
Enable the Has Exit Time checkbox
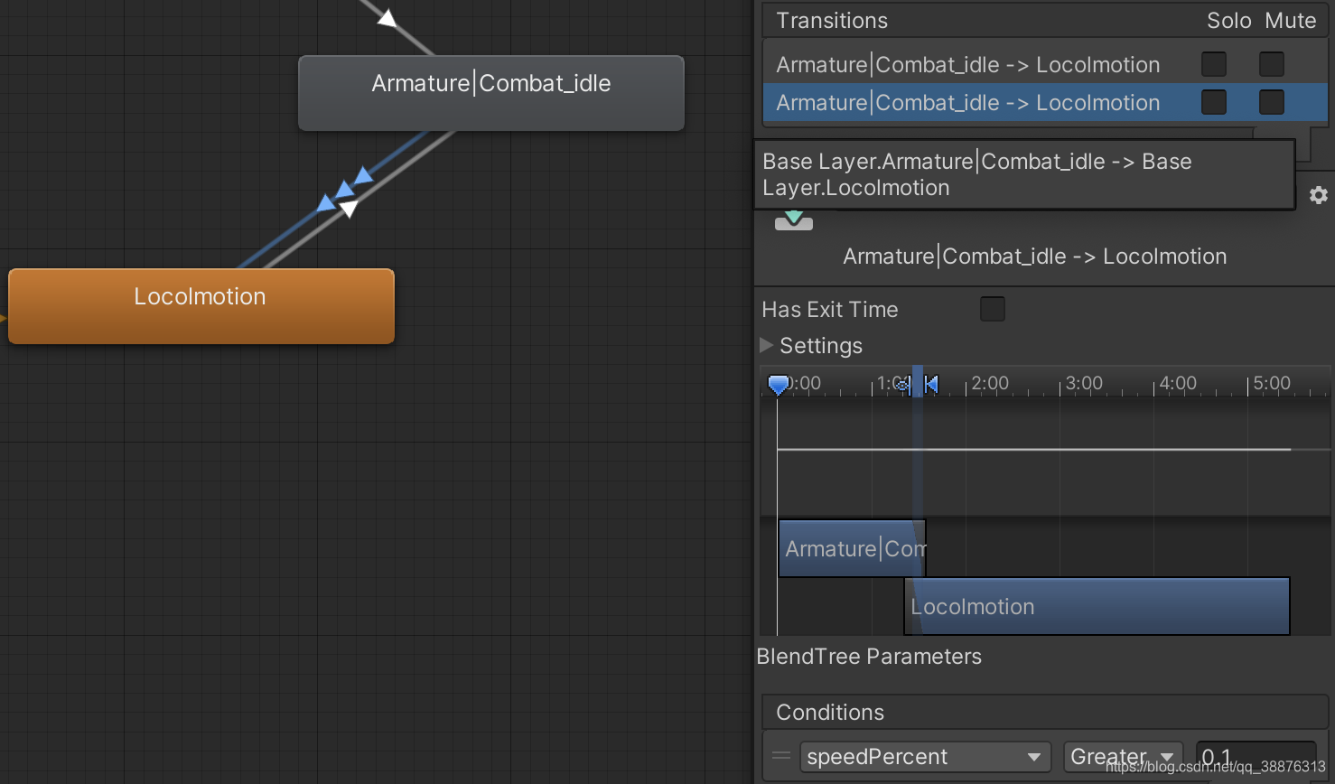click(x=993, y=309)
